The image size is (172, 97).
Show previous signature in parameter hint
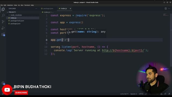coord(69,31)
